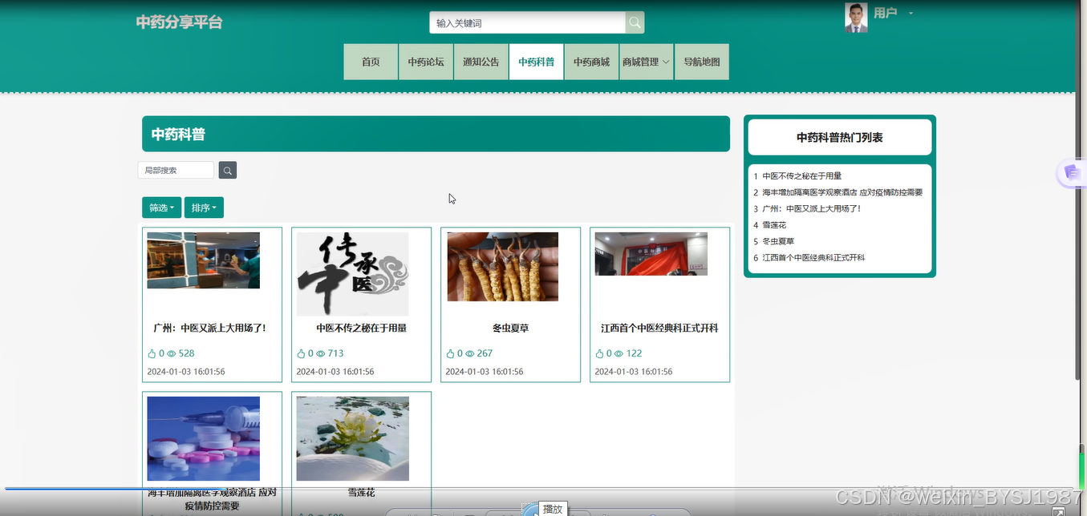Screen dimensions: 1087x516
Task: Open the 排序 sort dropdown
Action: [204, 208]
